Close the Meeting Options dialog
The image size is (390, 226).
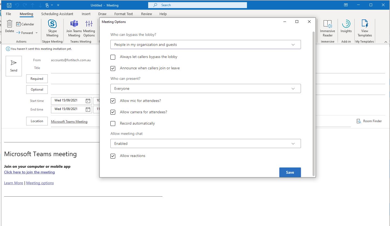tap(309, 22)
